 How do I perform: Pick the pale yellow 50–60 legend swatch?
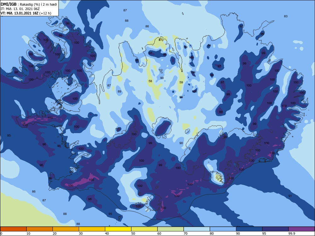click(x=144, y=229)
